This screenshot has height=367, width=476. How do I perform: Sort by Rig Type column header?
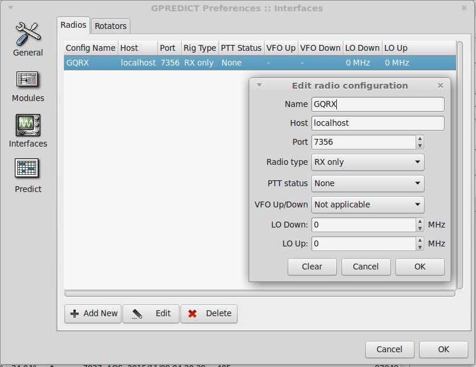coord(200,48)
